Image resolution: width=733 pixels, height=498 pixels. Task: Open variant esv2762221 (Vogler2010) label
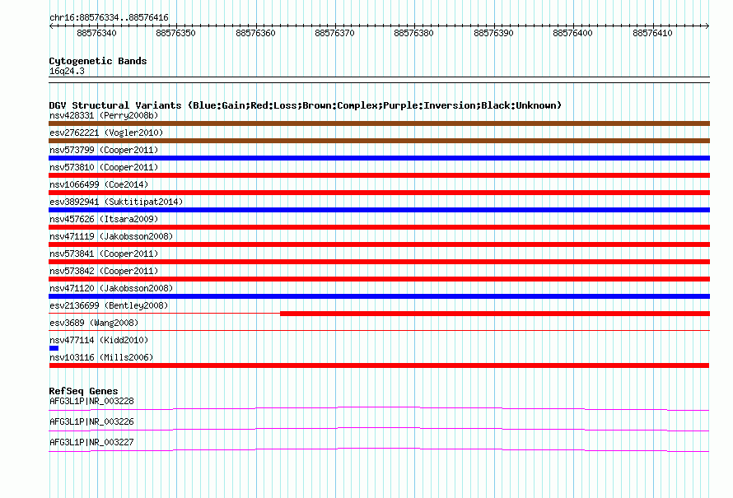click(x=106, y=133)
